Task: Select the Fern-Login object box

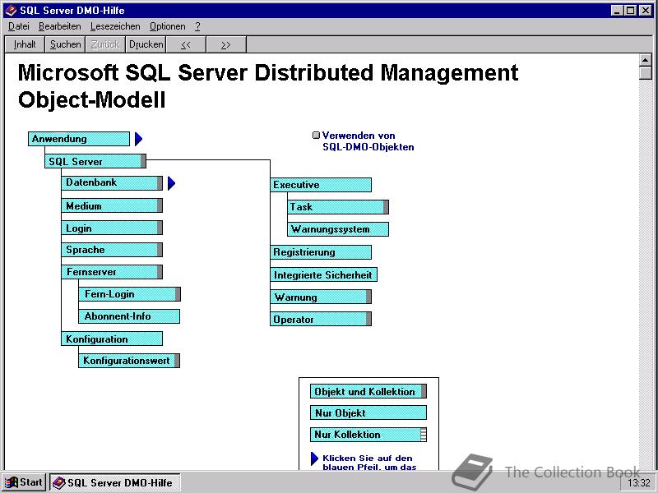Action: click(130, 294)
